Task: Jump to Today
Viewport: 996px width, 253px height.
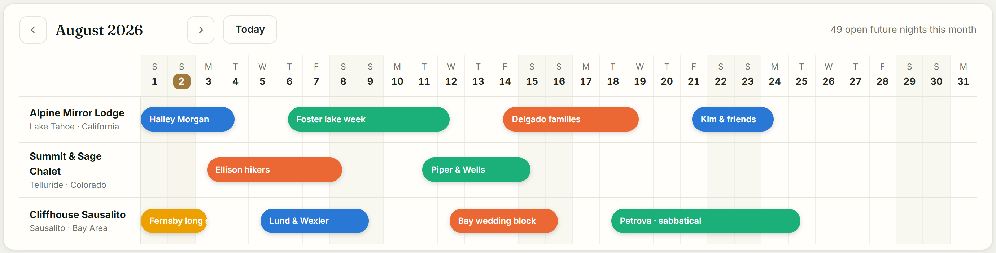Action: click(250, 30)
